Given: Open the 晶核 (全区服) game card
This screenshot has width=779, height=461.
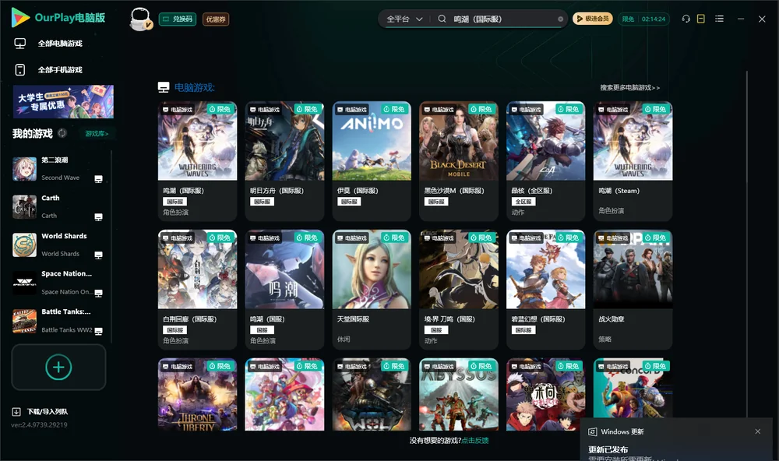Looking at the screenshot, I should pyautogui.click(x=545, y=161).
